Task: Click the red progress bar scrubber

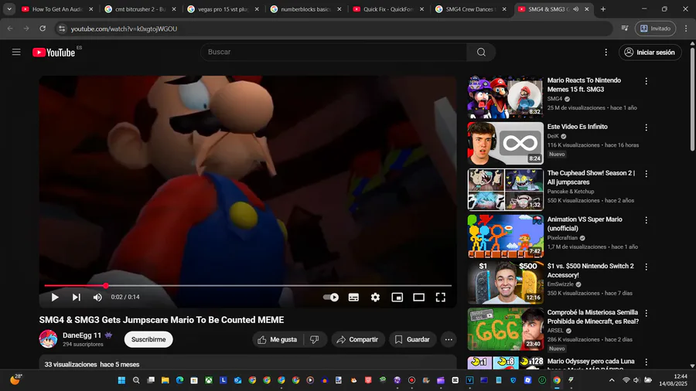Action: 106,285
